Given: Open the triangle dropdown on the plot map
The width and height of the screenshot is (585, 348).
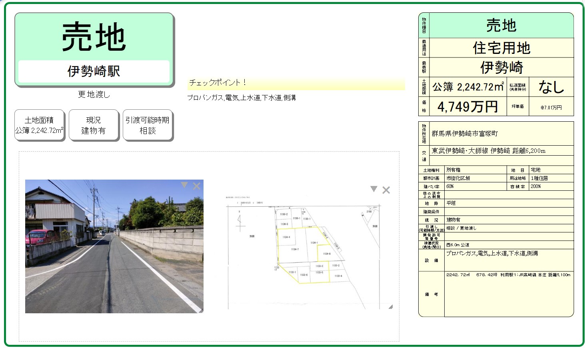Looking at the screenshot, I should pos(373,189).
